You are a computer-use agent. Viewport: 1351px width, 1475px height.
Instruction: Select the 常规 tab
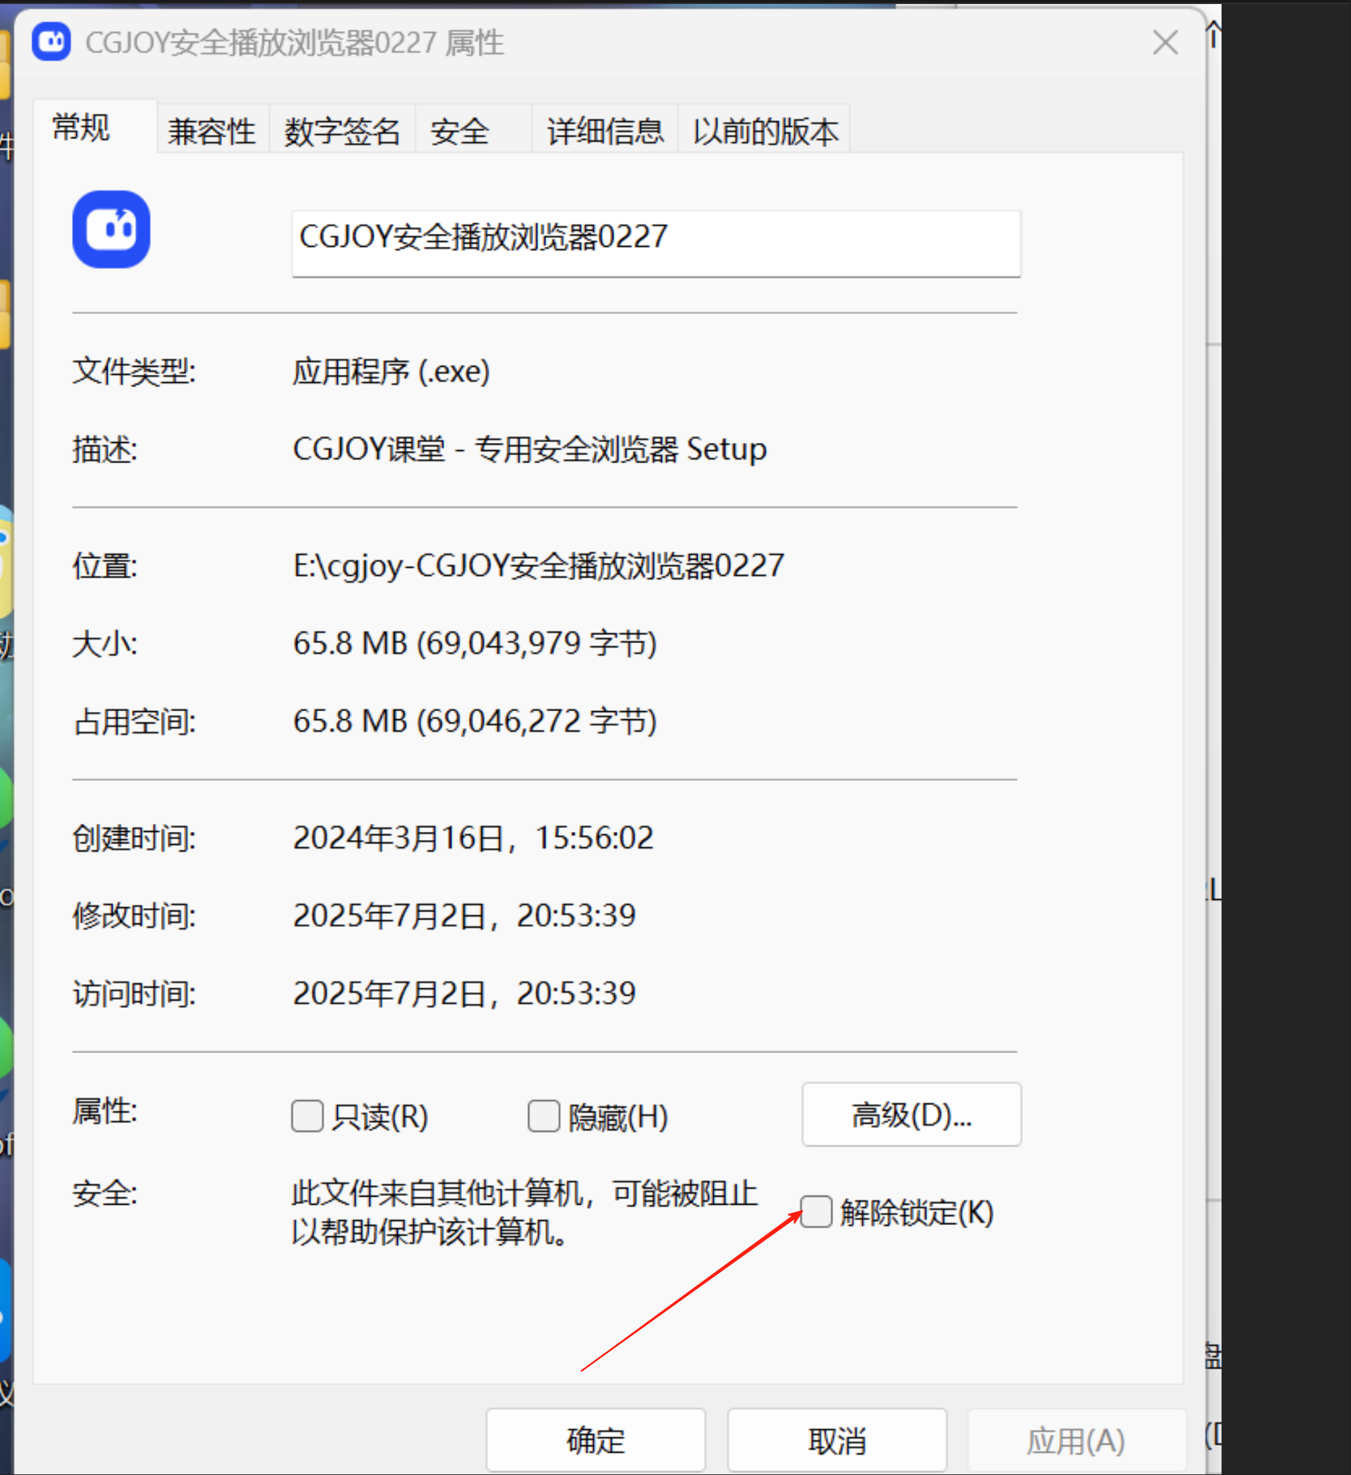[95, 127]
